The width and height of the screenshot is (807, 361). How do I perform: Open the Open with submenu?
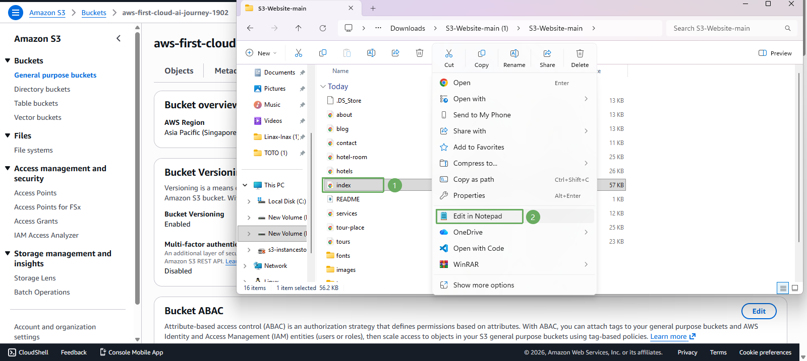coord(514,99)
